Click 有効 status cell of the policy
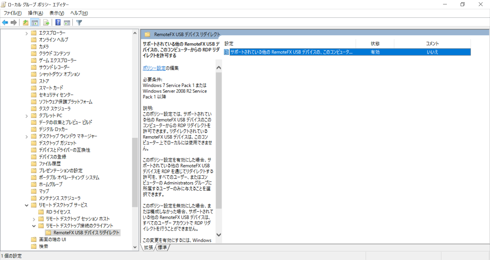 coord(375,52)
